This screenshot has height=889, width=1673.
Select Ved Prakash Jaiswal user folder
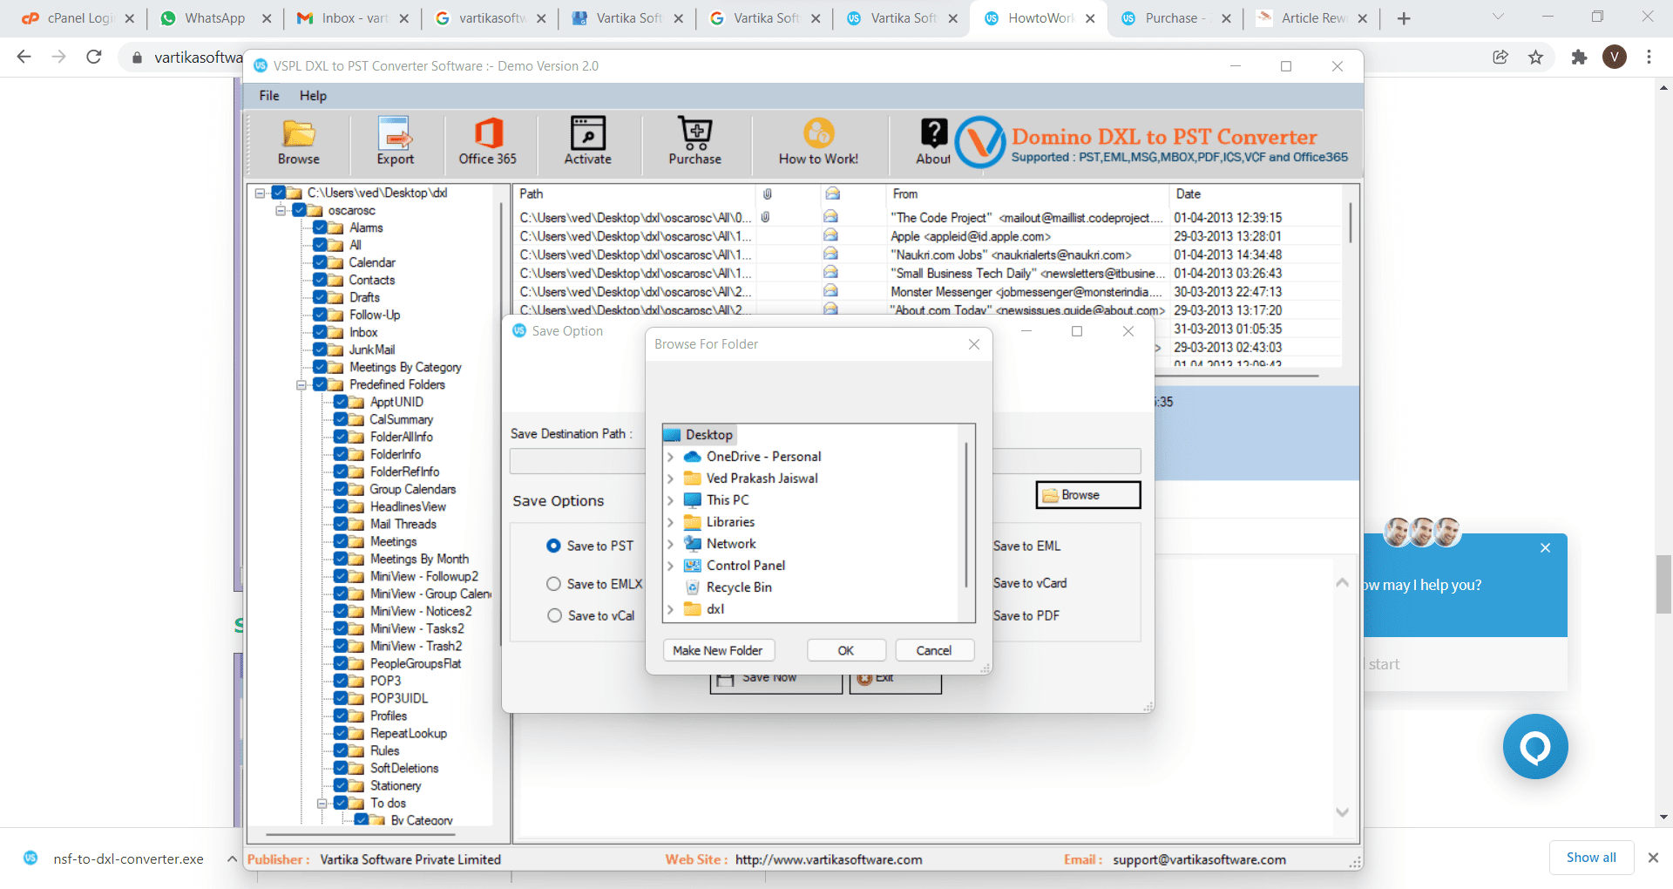(x=762, y=478)
